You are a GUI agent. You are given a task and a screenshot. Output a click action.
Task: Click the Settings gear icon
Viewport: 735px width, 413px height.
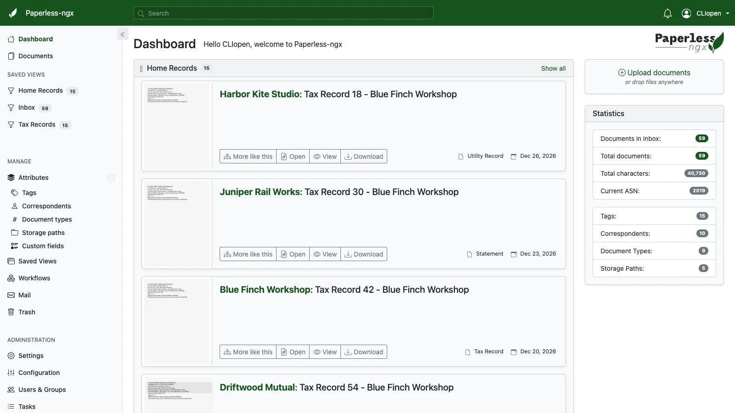(11, 356)
